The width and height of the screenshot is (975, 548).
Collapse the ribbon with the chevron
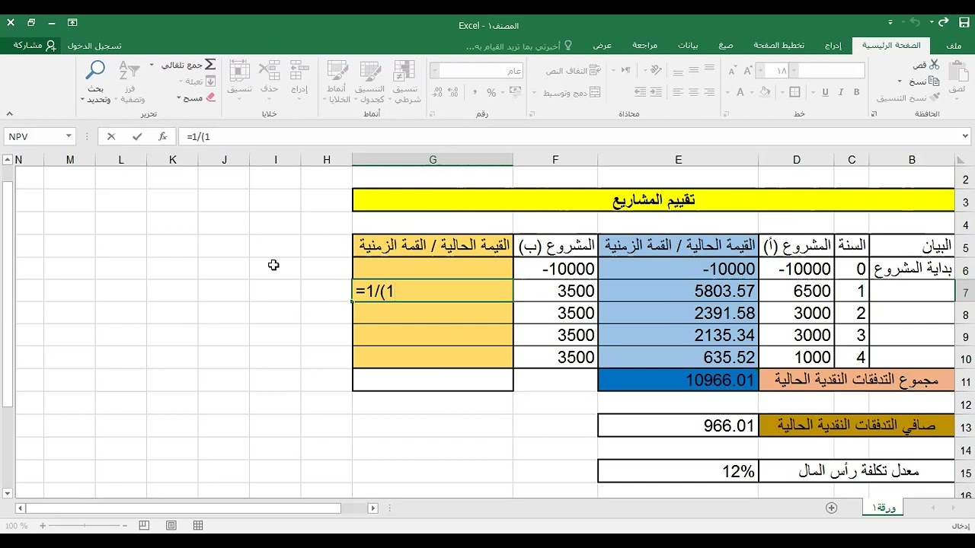coord(9,114)
